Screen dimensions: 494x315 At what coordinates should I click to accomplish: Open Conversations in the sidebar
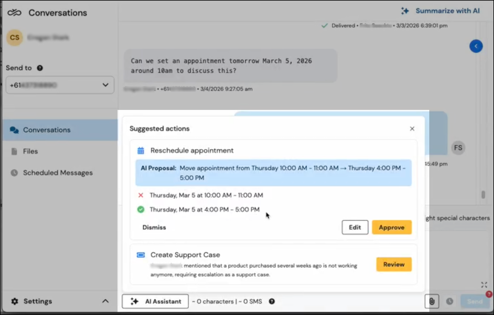[60, 130]
